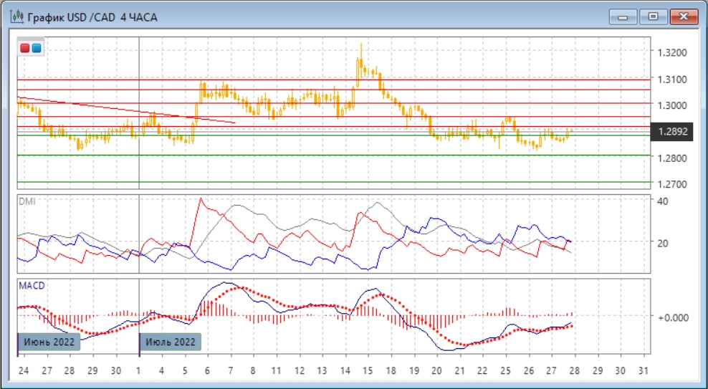The width and height of the screenshot is (708, 389).
Task: Close the USD/CAD chart window
Action: (682, 16)
